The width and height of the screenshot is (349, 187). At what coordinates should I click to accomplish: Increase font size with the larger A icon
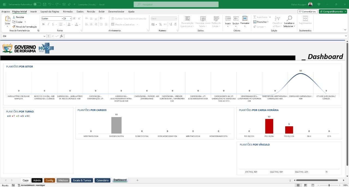pos(74,19)
